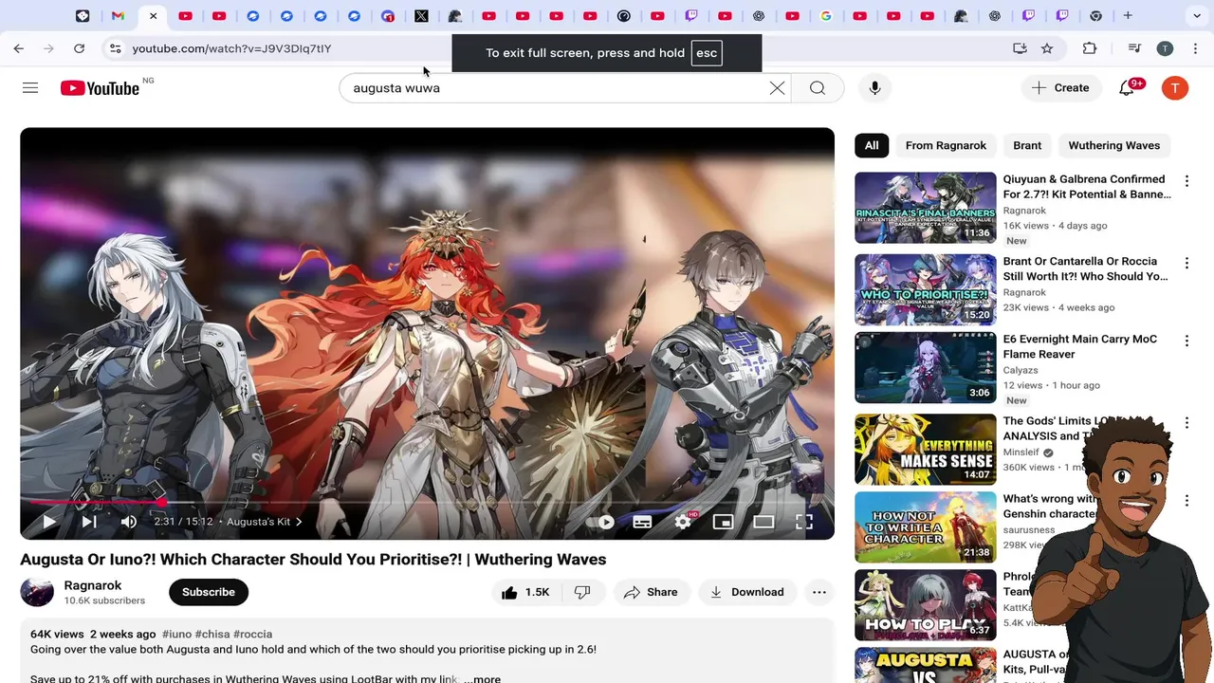This screenshot has width=1214, height=683.
Task: Open options for What's wrong with video
Action: [x=1186, y=500]
